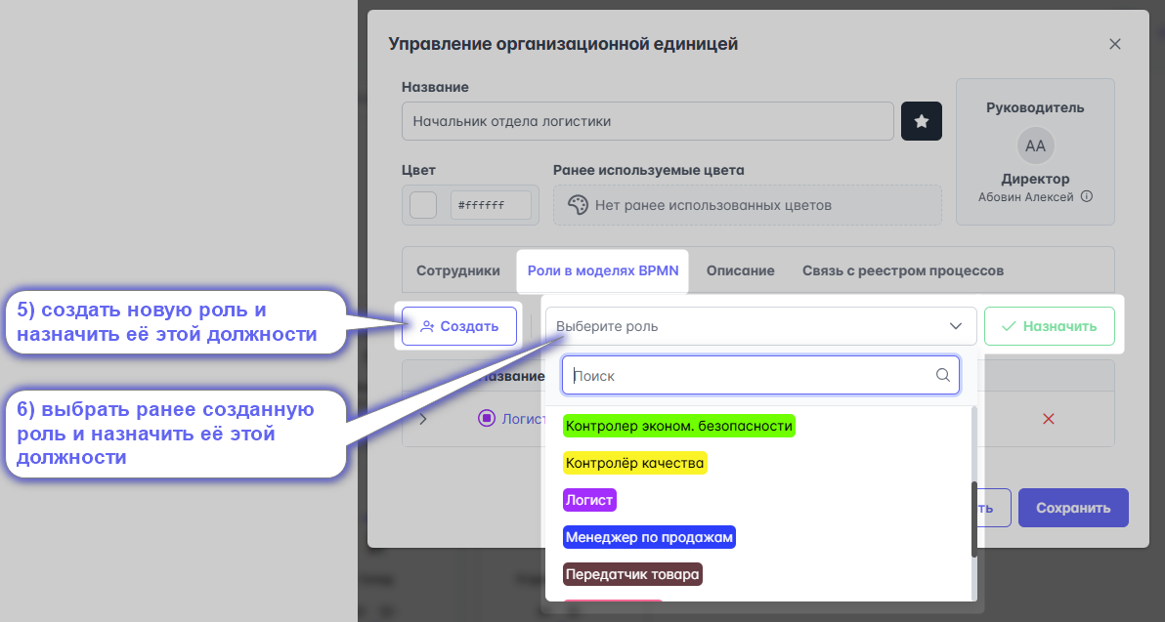Image resolution: width=1165 pixels, height=622 pixels.
Task: Open the Описание tab
Action: coord(740,270)
